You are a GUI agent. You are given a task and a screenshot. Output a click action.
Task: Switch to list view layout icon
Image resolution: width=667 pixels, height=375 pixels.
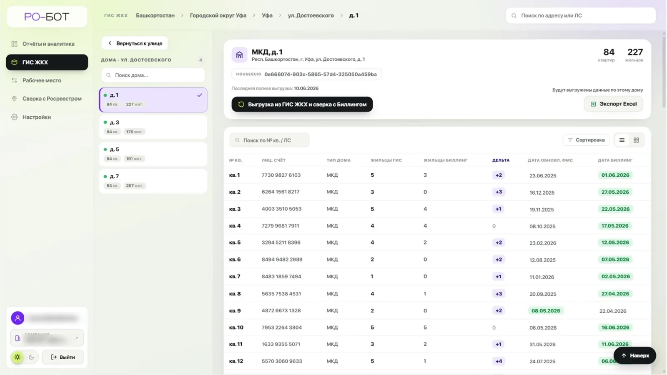pos(622,140)
